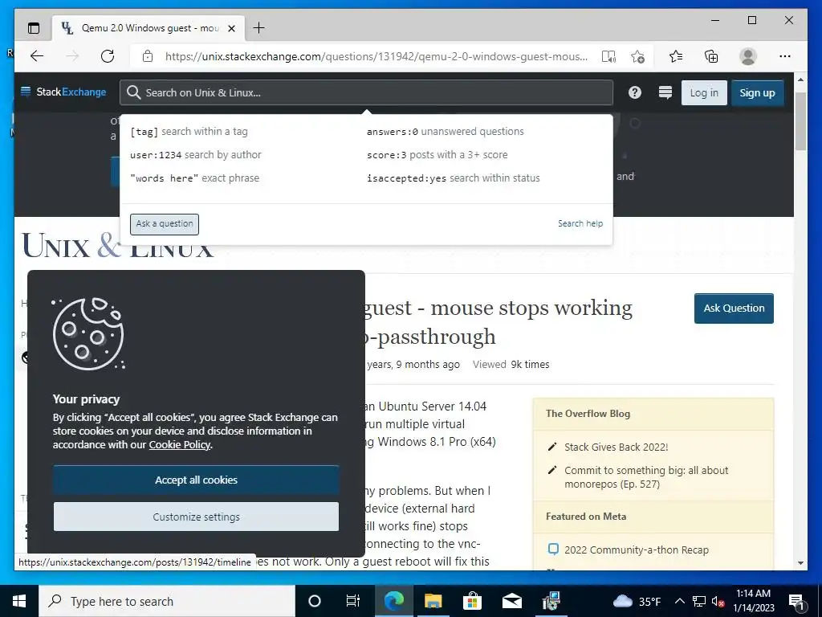This screenshot has height=617, width=822.
Task: Open the network status tray icon
Action: [x=699, y=601]
